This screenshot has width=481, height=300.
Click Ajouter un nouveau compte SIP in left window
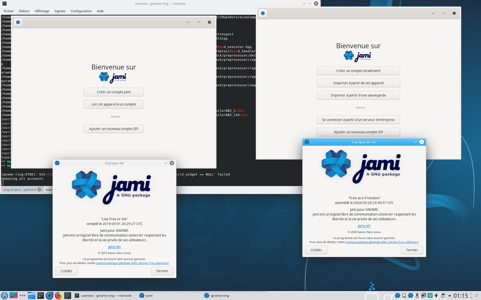113,129
